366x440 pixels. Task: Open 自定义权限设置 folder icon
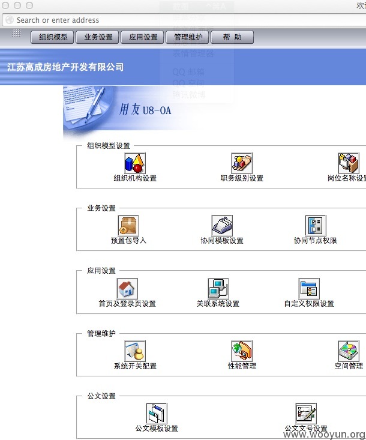(x=309, y=289)
